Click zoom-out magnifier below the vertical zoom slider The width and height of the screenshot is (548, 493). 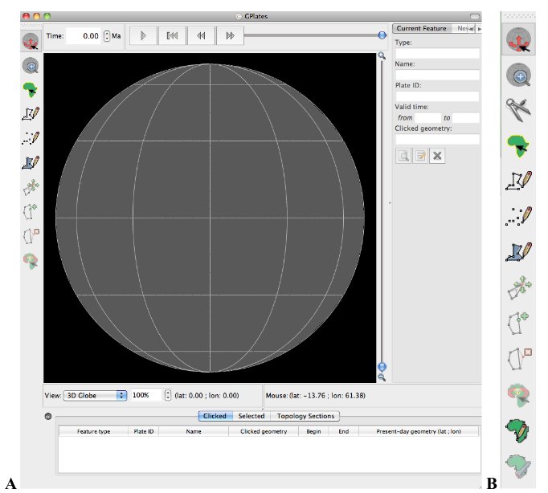coord(382,377)
